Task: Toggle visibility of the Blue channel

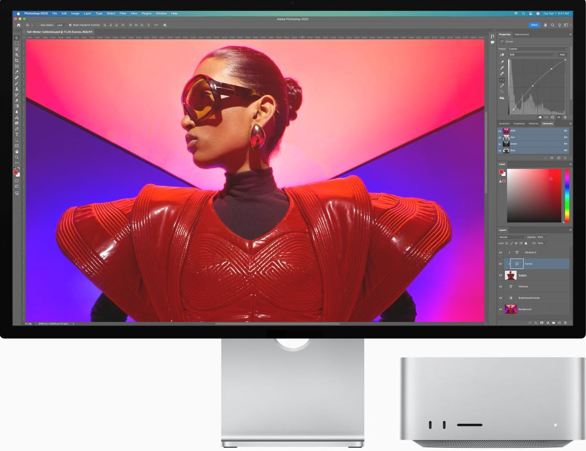Action: [500, 150]
